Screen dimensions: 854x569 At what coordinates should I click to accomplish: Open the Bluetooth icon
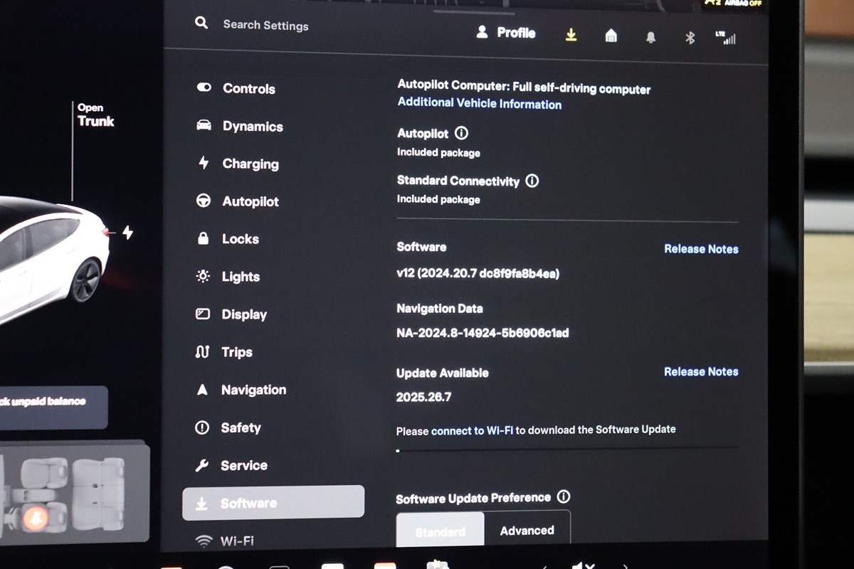(x=690, y=38)
